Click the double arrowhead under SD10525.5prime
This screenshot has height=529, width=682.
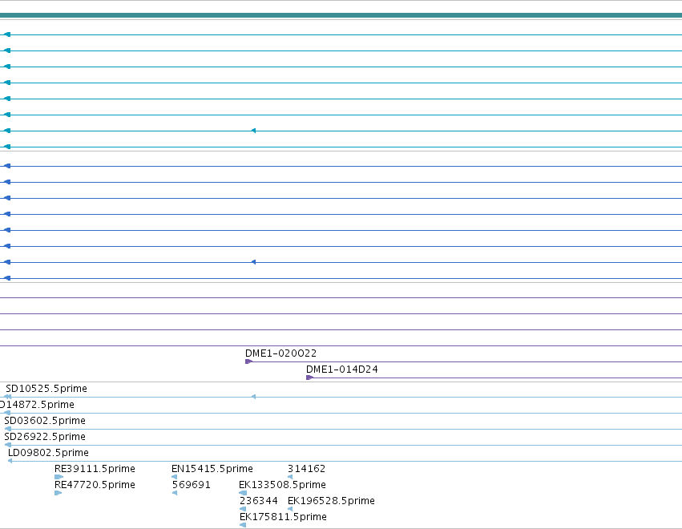click(x=7, y=397)
